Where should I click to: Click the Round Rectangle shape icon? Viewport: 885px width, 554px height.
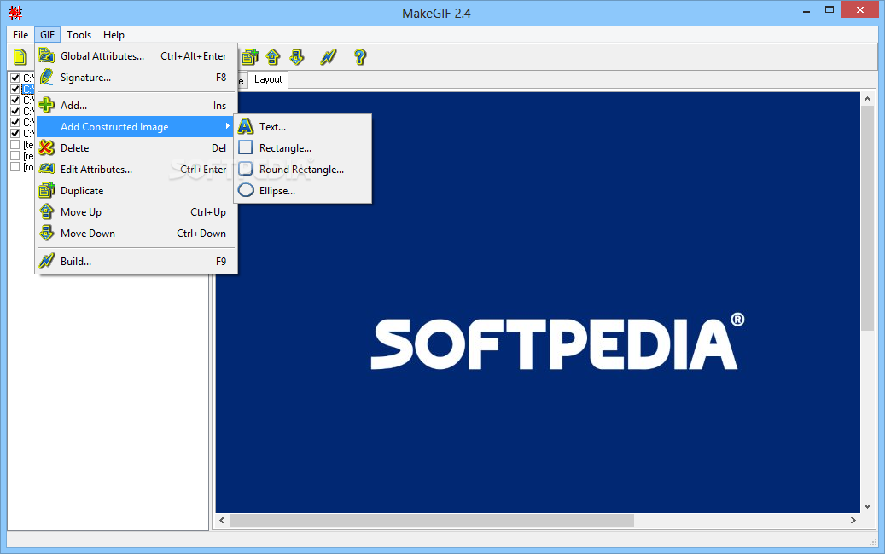pyautogui.click(x=246, y=169)
